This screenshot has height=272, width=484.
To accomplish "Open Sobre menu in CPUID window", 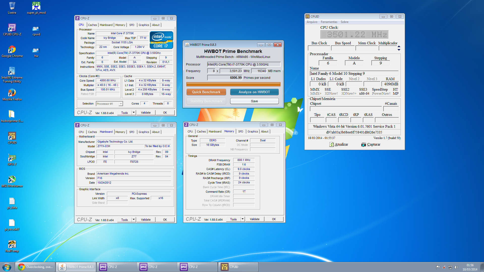I will pyautogui.click(x=344, y=22).
